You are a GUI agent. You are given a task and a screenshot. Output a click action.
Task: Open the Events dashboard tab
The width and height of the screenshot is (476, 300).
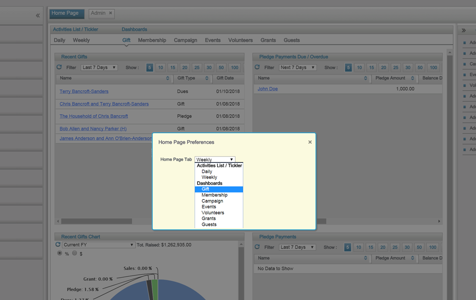pyautogui.click(x=212, y=40)
